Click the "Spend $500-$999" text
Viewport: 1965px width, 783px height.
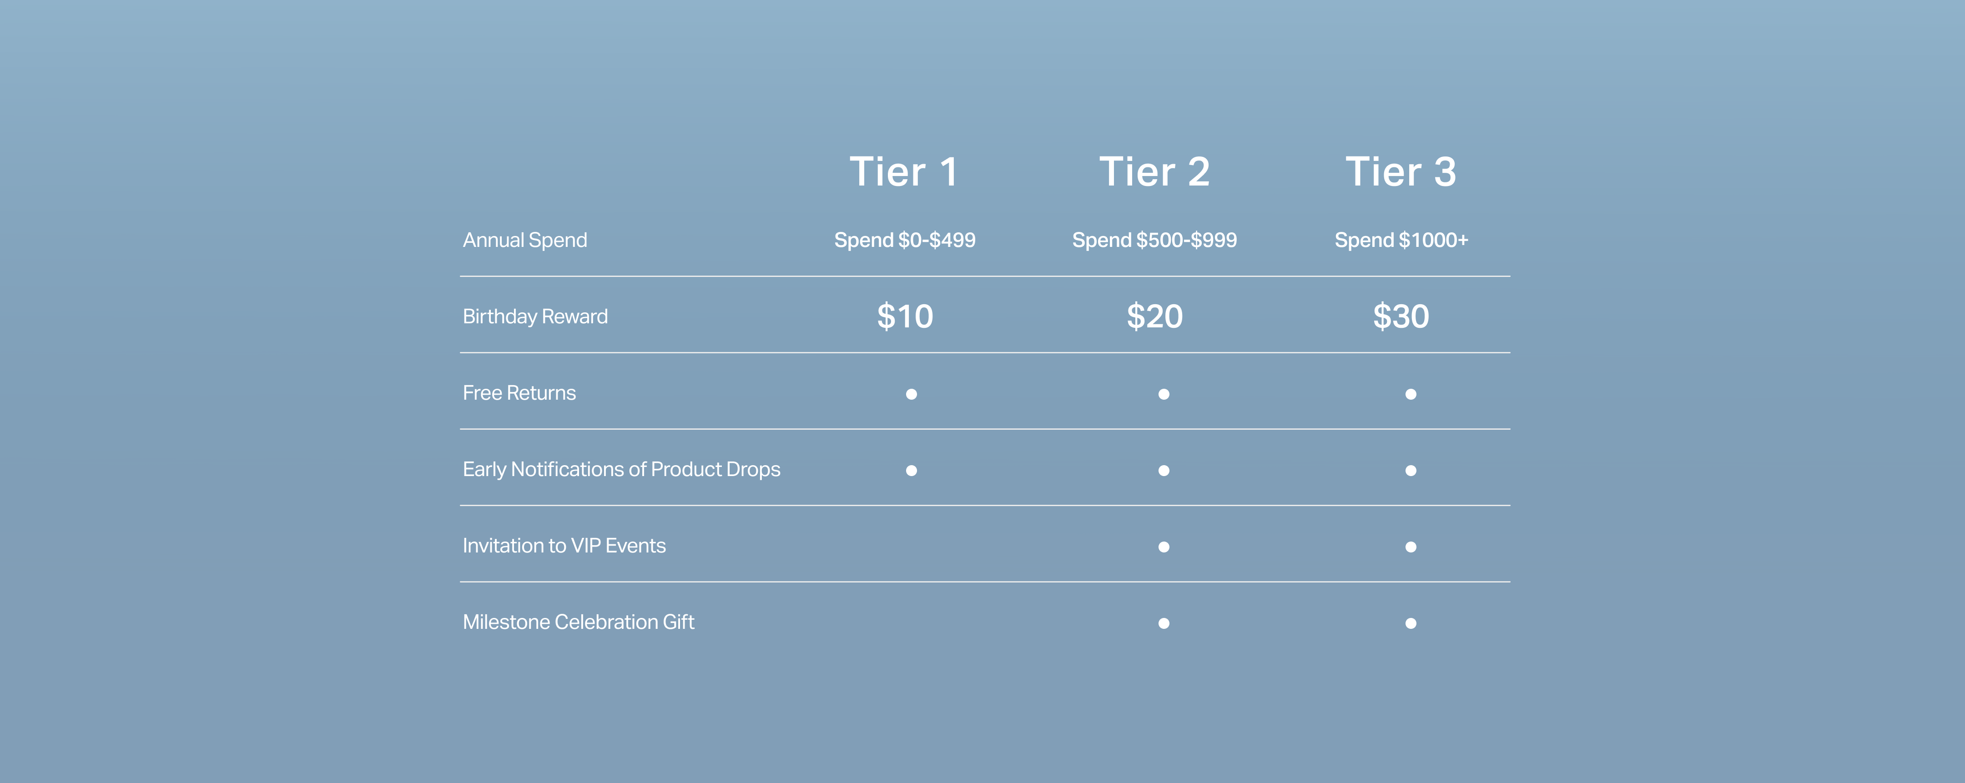click(1154, 240)
